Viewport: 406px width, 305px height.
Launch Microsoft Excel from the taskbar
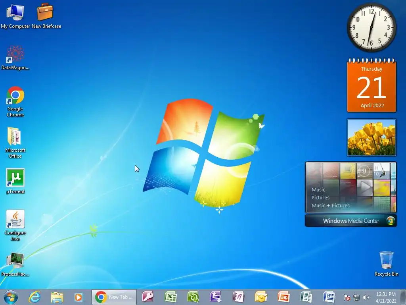pyautogui.click(x=170, y=297)
